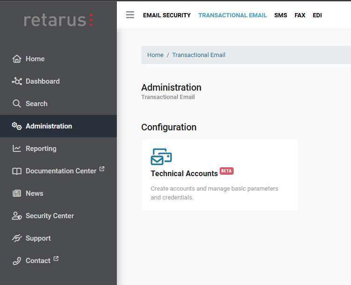Click the Reporting chart icon
351x285 pixels.
click(17, 149)
